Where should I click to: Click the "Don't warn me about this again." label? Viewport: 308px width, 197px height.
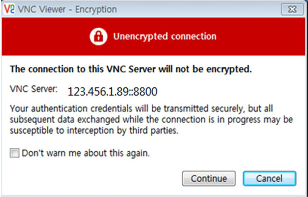[x=86, y=153]
